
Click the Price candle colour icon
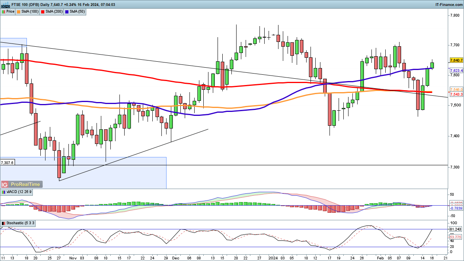[x=4, y=11]
